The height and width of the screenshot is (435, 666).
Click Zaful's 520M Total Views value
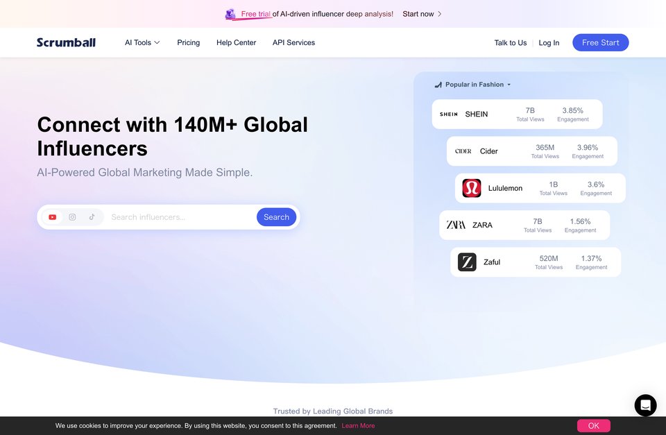pyautogui.click(x=549, y=258)
